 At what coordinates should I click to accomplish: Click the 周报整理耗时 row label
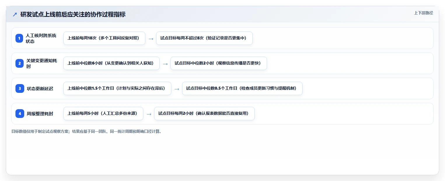[40, 114]
